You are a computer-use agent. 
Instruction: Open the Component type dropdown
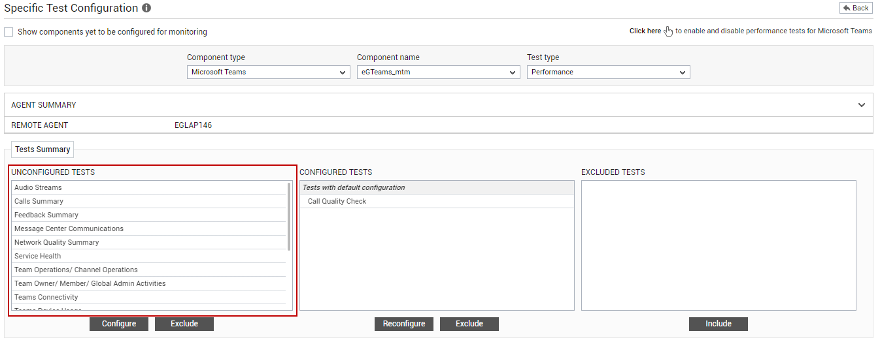[269, 72]
